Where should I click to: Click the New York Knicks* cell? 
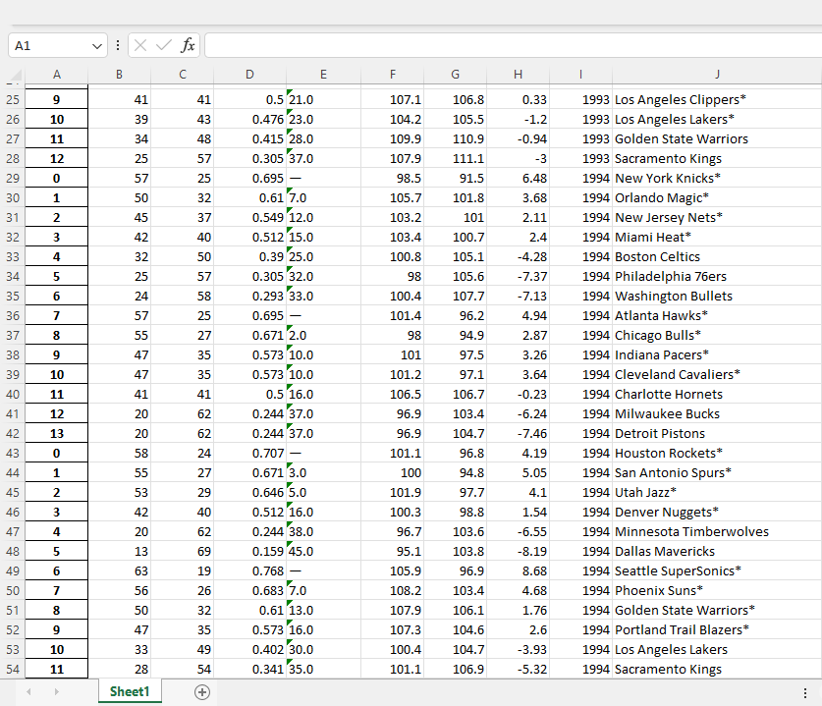point(717,178)
